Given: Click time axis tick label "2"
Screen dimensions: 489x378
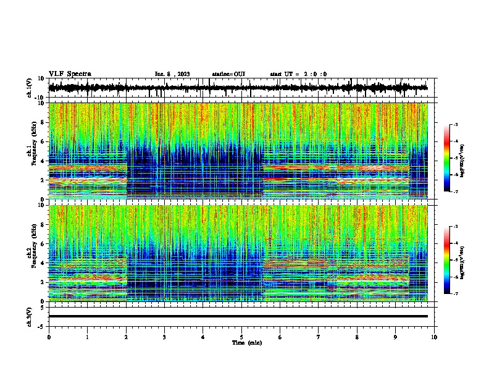Looking at the screenshot, I should tap(126, 337).
